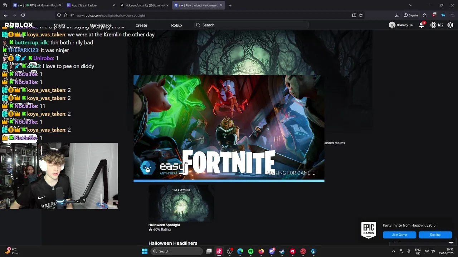This screenshot has width=458, height=257.
Task: Click the Roblox search field
Action: click(x=251, y=25)
